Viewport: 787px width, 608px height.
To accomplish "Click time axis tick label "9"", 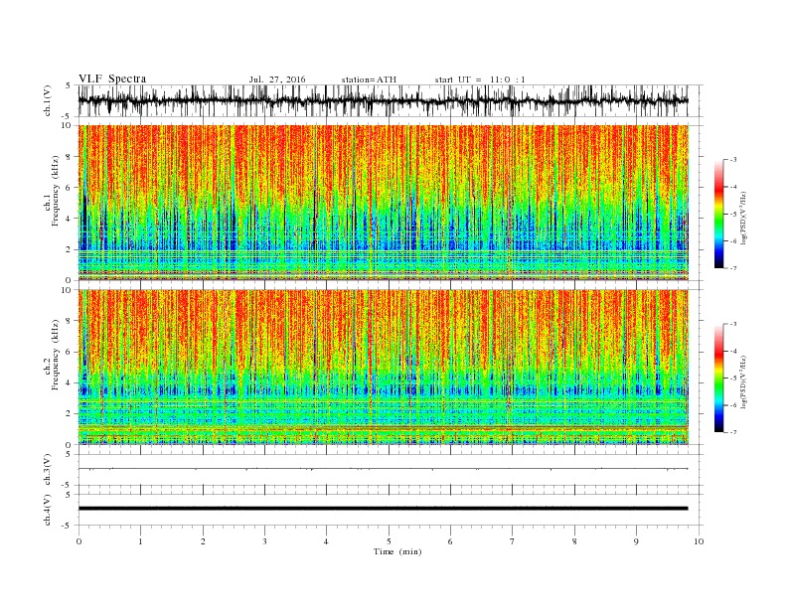I will 636,541.
